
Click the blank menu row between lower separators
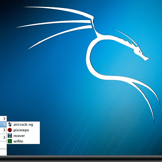click(x=3, y=145)
